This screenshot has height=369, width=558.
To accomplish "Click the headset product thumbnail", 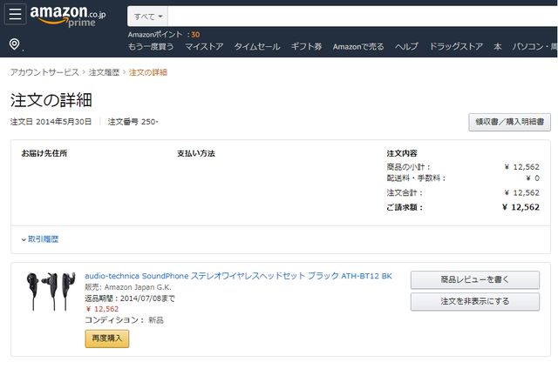I will 51,292.
